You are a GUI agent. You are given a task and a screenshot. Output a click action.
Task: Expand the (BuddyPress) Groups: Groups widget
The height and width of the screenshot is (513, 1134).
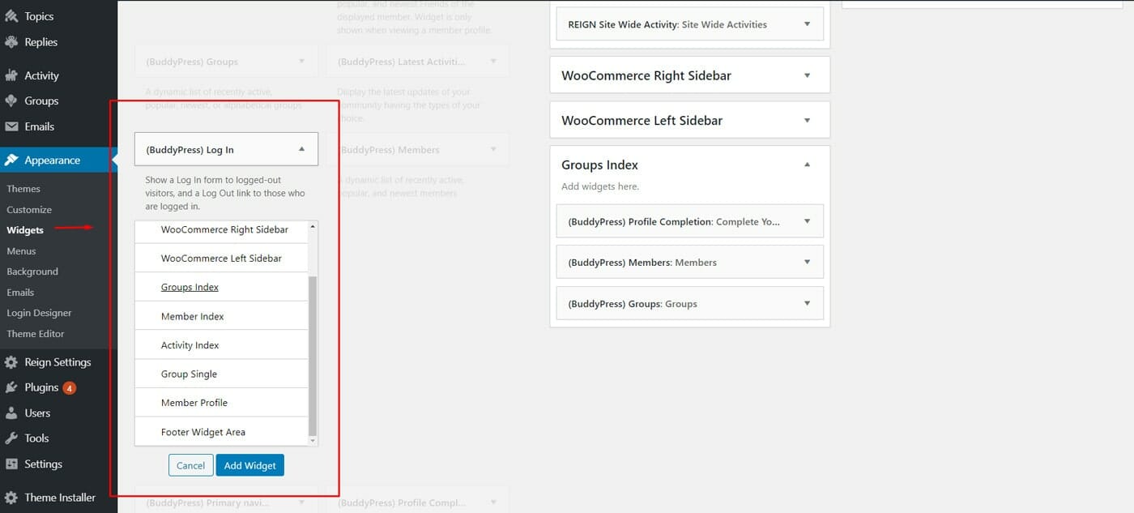click(807, 303)
